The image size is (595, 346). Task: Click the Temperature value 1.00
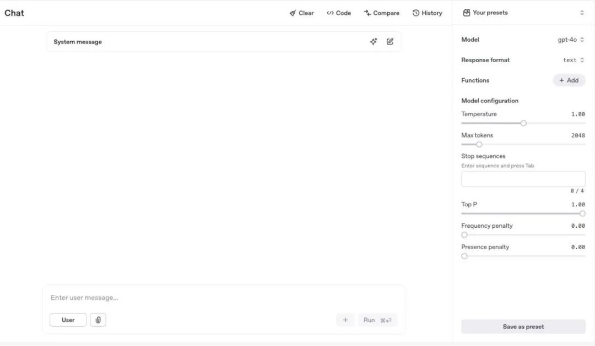(578, 114)
